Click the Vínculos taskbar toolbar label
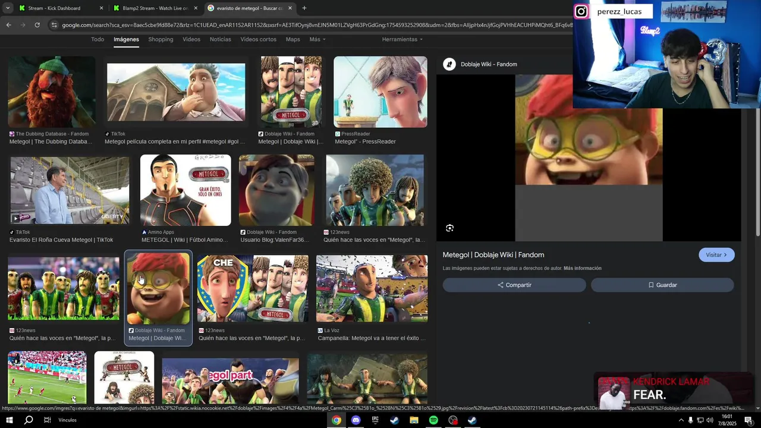Screen dimensions: 761x428 coord(67,420)
